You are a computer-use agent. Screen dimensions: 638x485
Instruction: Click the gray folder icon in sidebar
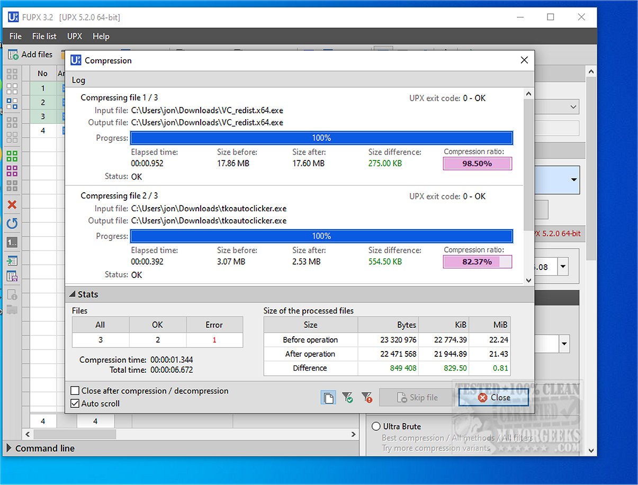12,310
